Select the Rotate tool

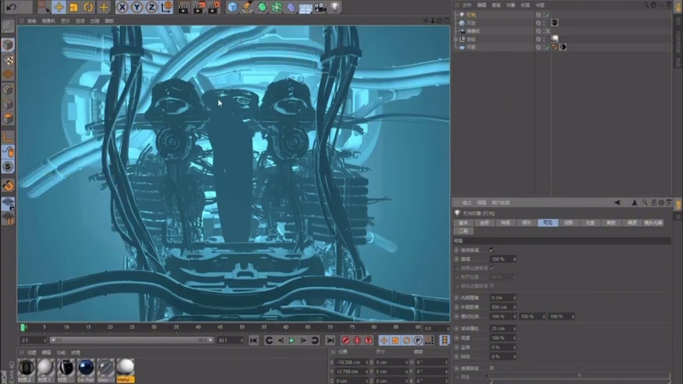89,7
